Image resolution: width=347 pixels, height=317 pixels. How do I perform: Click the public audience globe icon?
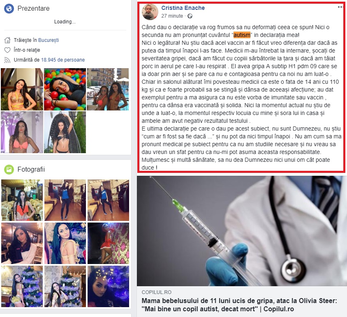pos(190,16)
